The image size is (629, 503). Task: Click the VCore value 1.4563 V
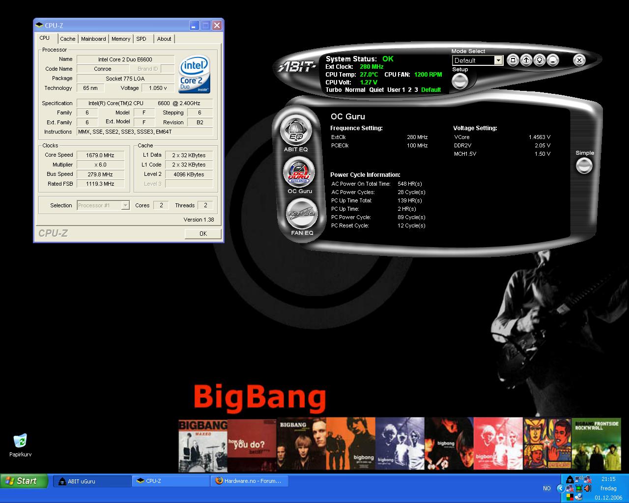pyautogui.click(x=540, y=138)
